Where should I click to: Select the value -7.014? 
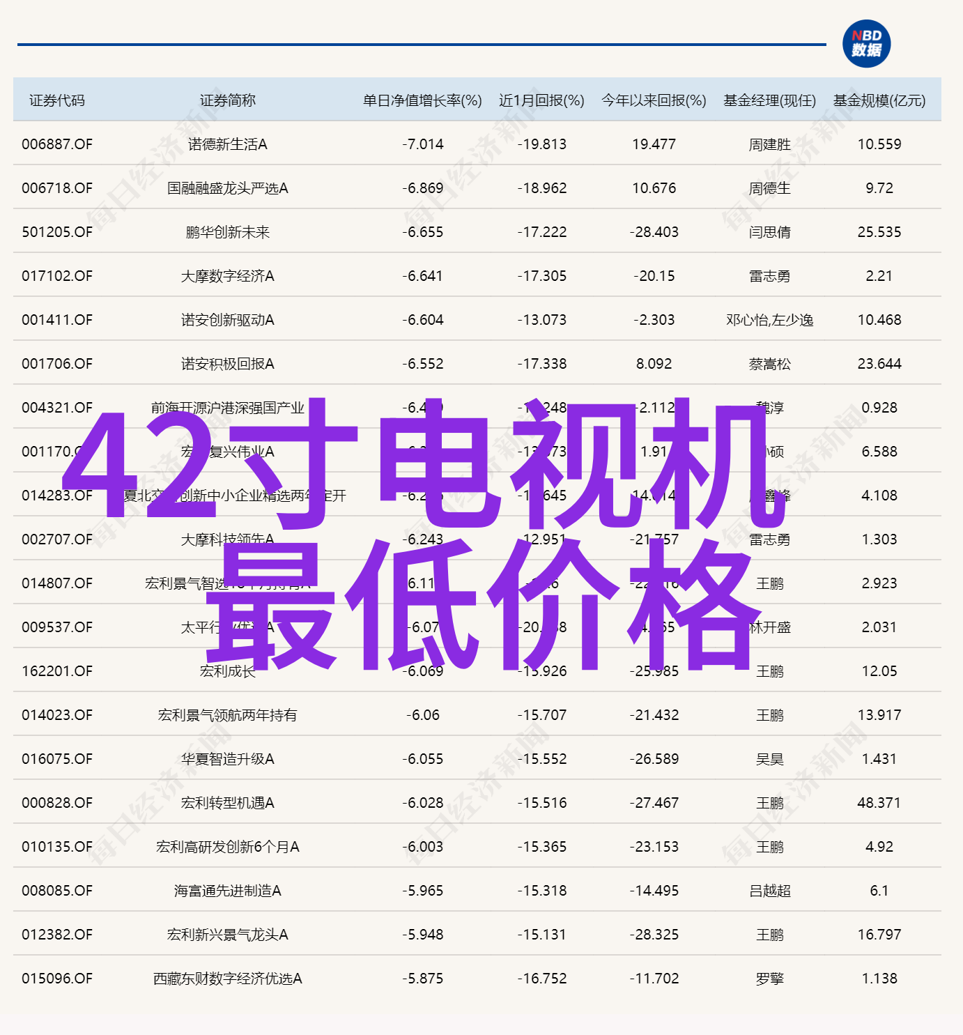tap(423, 144)
